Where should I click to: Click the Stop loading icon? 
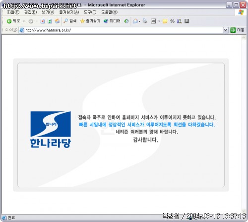43,21
